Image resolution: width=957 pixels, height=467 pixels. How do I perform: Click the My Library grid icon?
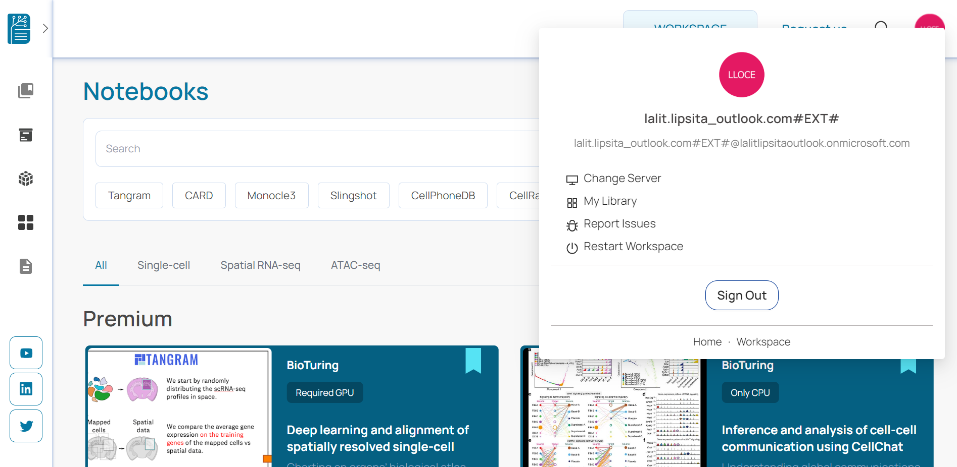(x=572, y=203)
